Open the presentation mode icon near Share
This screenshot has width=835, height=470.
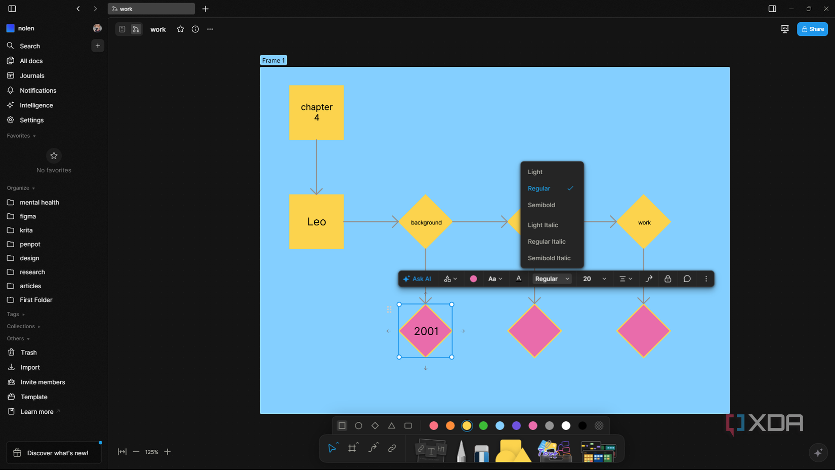tap(784, 29)
